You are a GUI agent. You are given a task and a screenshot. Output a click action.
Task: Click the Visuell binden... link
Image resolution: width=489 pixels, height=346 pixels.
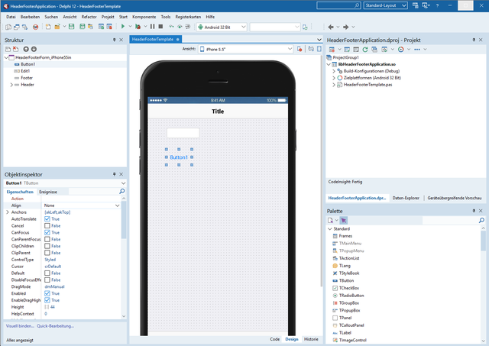pyautogui.click(x=20, y=325)
